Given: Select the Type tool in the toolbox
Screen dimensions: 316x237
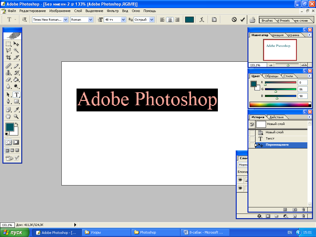Looking at the screenshot, I should tap(16, 94).
